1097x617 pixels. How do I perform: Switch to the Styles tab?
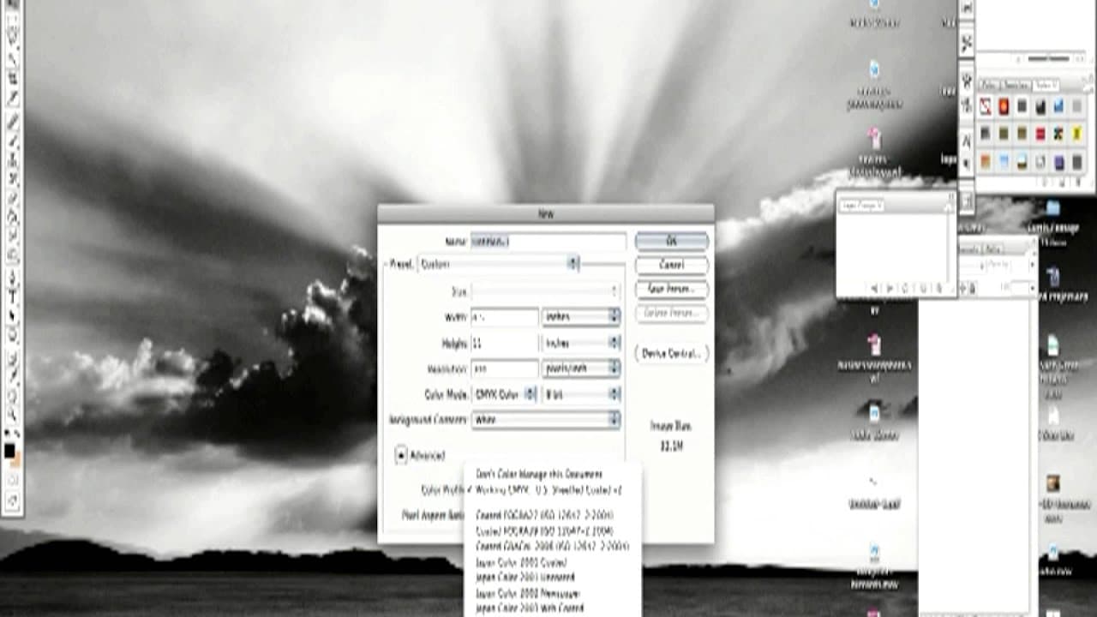1046,84
